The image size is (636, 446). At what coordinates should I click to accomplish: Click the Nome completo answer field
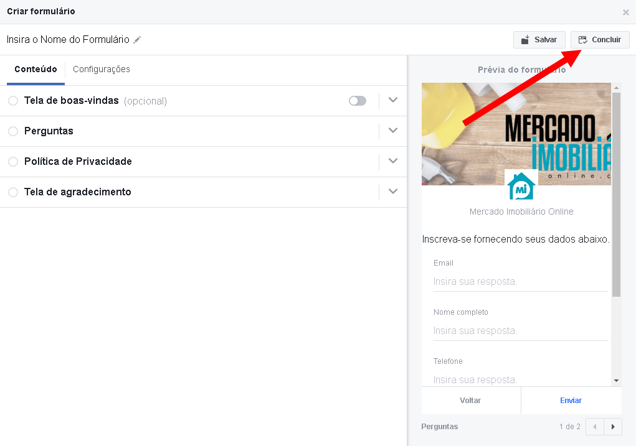click(x=520, y=330)
